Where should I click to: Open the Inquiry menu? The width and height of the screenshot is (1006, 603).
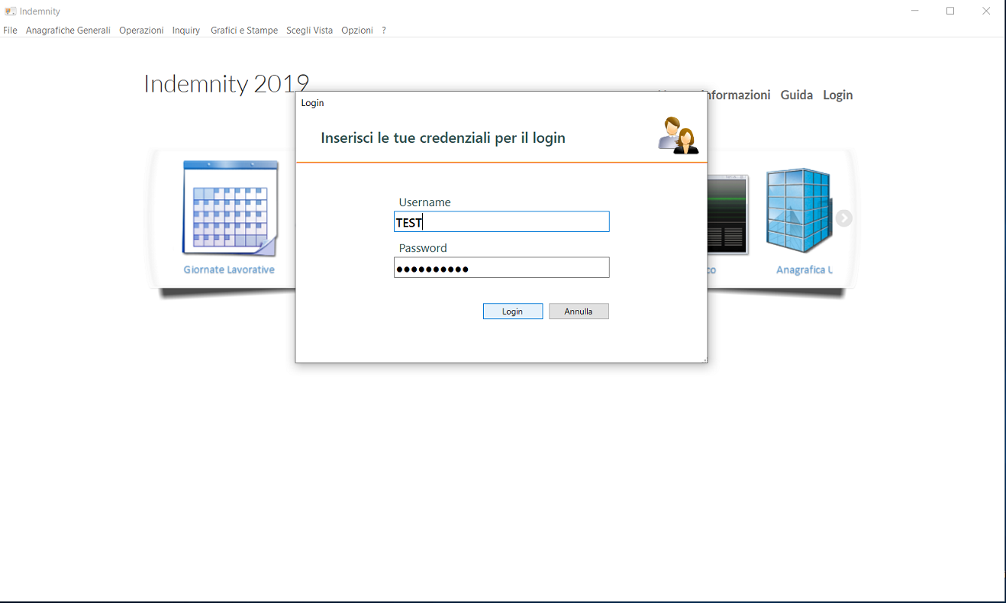pos(186,31)
